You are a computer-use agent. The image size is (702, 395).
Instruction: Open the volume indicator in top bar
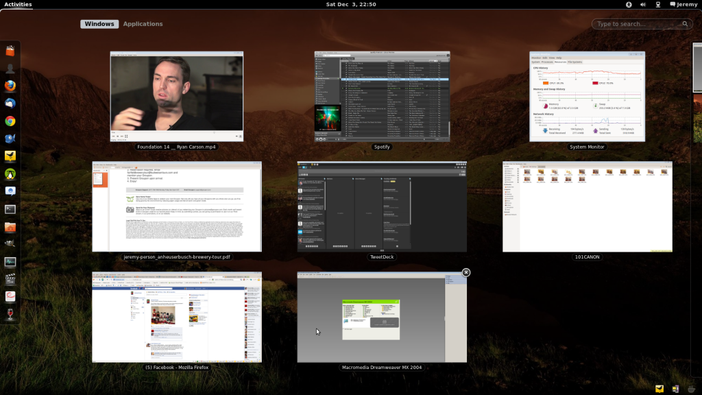(x=643, y=5)
